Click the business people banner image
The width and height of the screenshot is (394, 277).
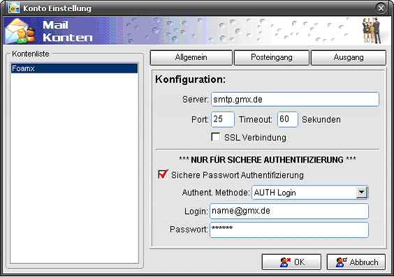pos(372,31)
